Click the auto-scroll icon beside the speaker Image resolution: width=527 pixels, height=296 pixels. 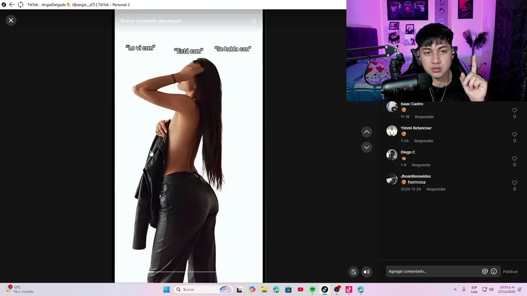pos(354,272)
